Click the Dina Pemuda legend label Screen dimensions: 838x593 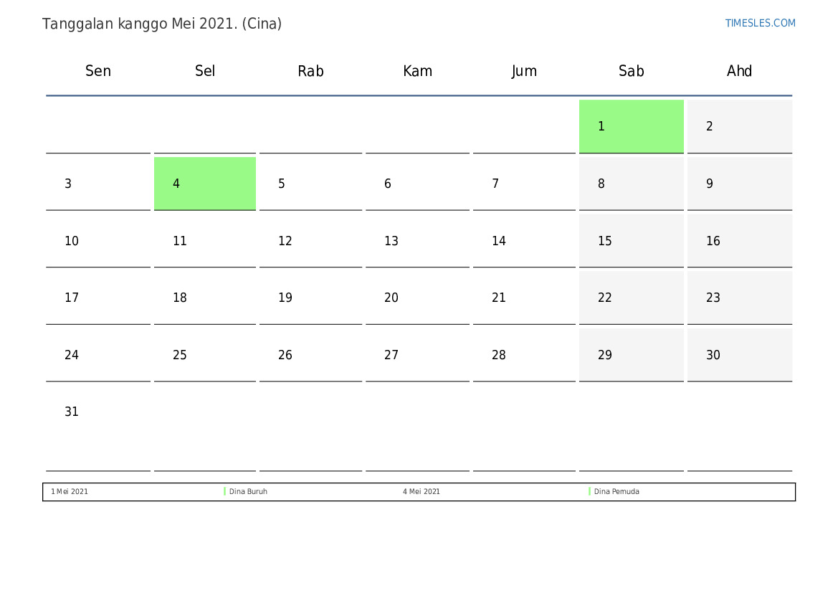pos(616,492)
